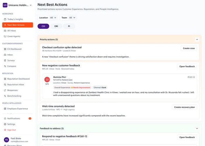This screenshot has height=146, width=205.
Task: Click the Reputation Dashboard grid icon
Action: pos(5,79)
